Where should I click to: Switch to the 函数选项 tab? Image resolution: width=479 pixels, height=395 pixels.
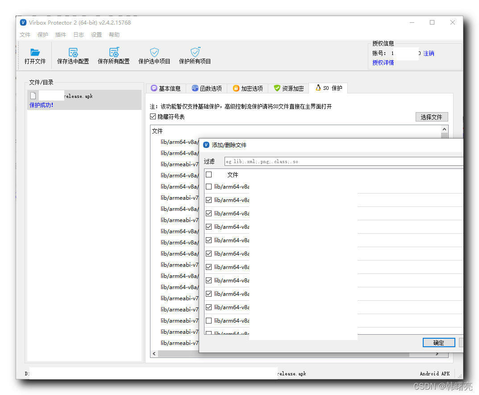[x=207, y=88]
